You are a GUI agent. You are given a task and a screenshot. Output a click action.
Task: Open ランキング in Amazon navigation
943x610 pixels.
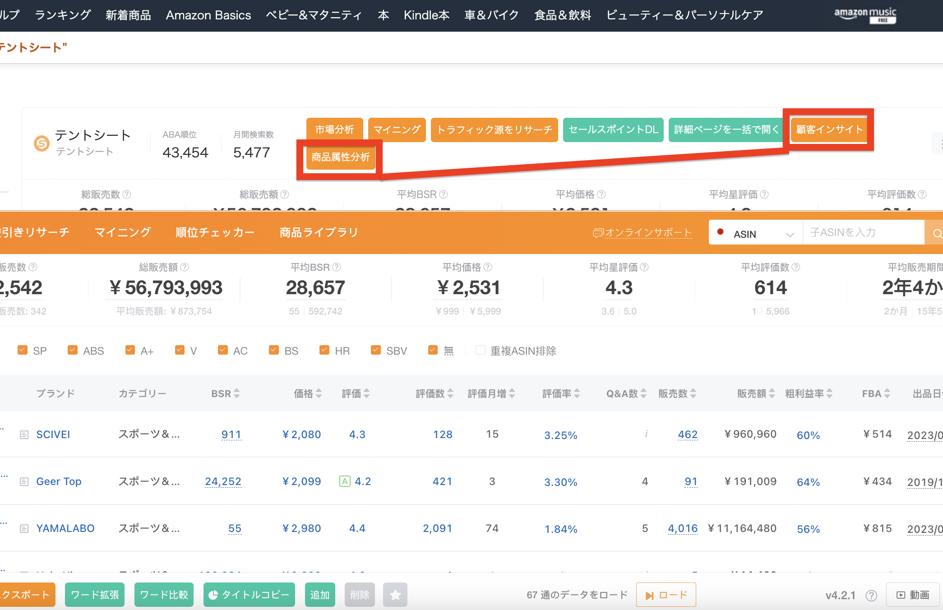point(63,15)
